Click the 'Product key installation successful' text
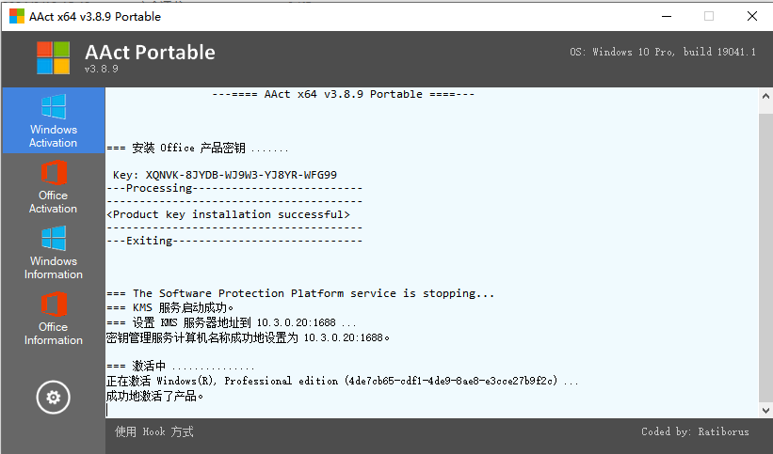This screenshot has width=773, height=454. coord(228,214)
